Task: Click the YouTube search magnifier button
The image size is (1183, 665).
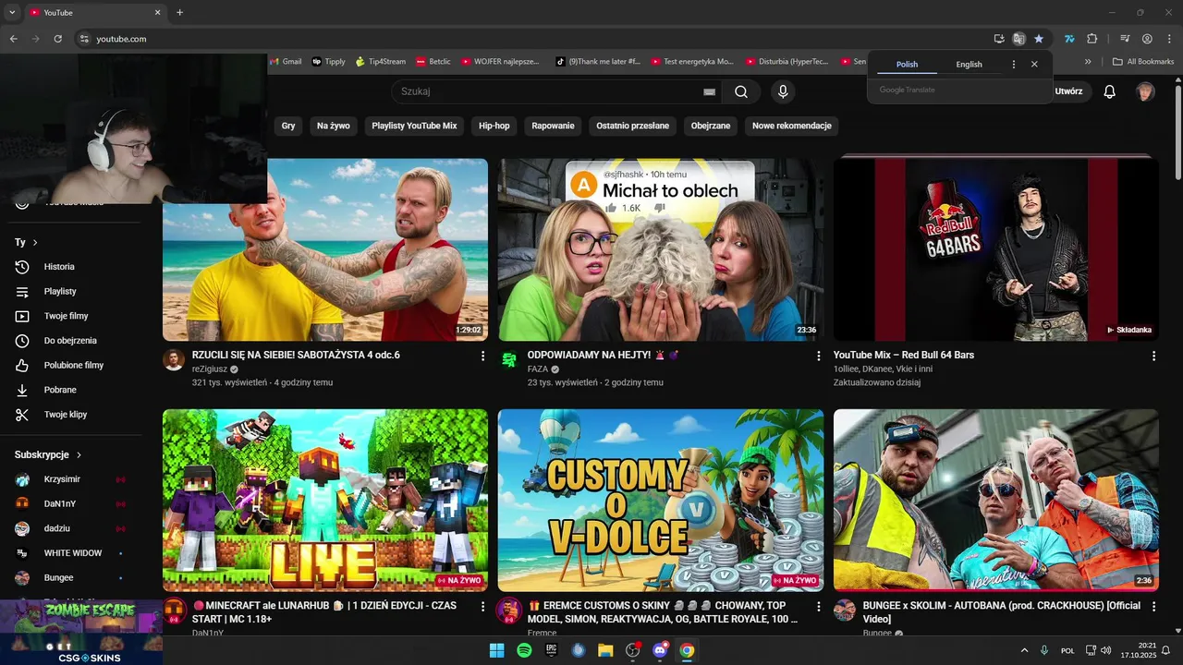Action: (741, 91)
